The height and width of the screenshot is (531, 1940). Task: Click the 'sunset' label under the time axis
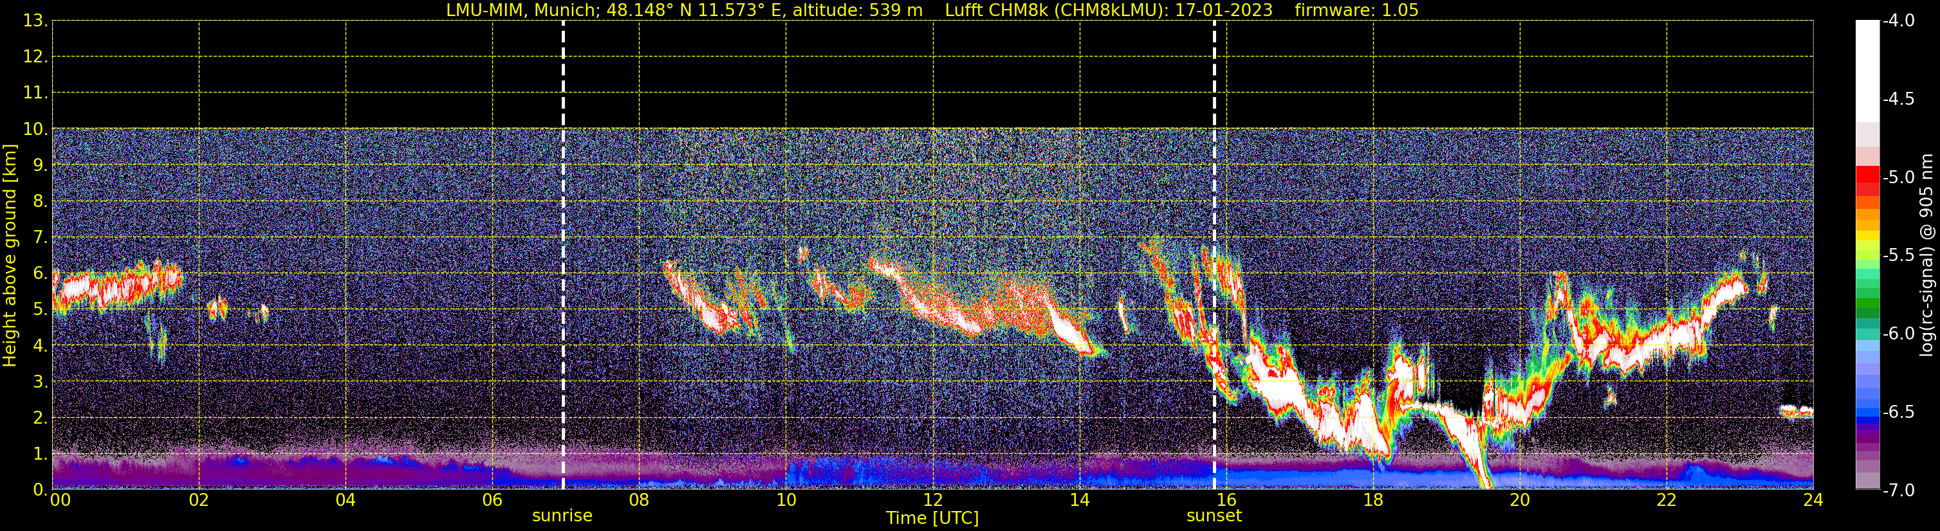click(x=1214, y=516)
